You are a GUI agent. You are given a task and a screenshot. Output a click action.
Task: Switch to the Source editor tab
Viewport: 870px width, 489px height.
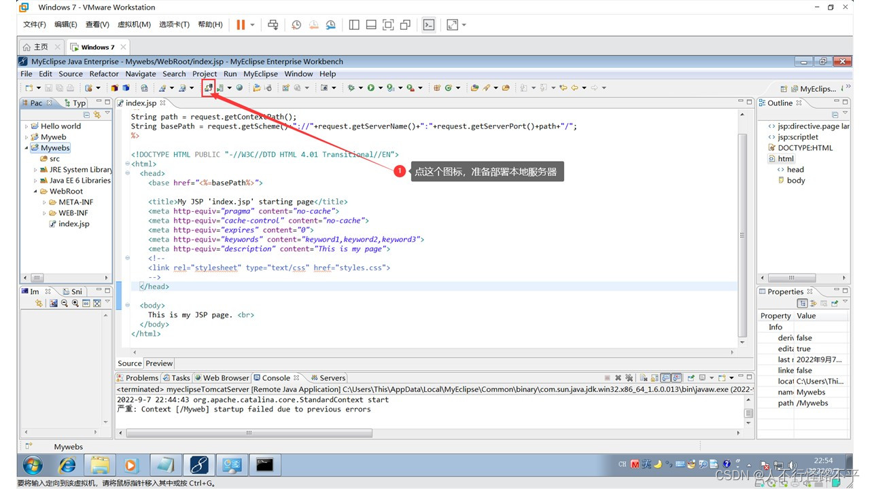click(130, 363)
